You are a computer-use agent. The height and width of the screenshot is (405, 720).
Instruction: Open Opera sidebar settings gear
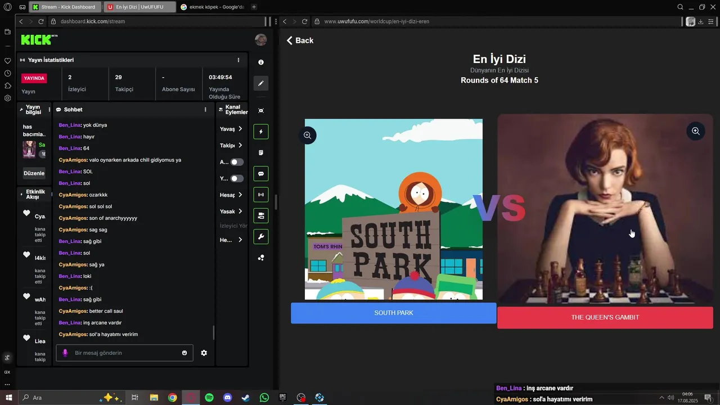(x=7, y=98)
